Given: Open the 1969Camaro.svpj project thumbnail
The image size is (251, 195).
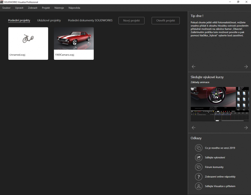Looking at the screenshot, I should [74, 43].
